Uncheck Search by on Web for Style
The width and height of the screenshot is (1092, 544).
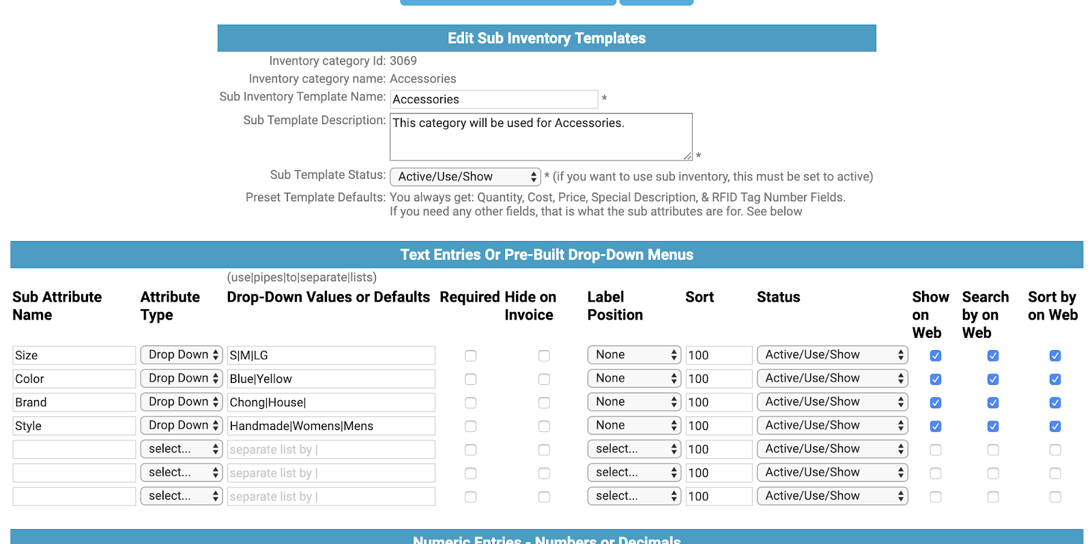993,427
